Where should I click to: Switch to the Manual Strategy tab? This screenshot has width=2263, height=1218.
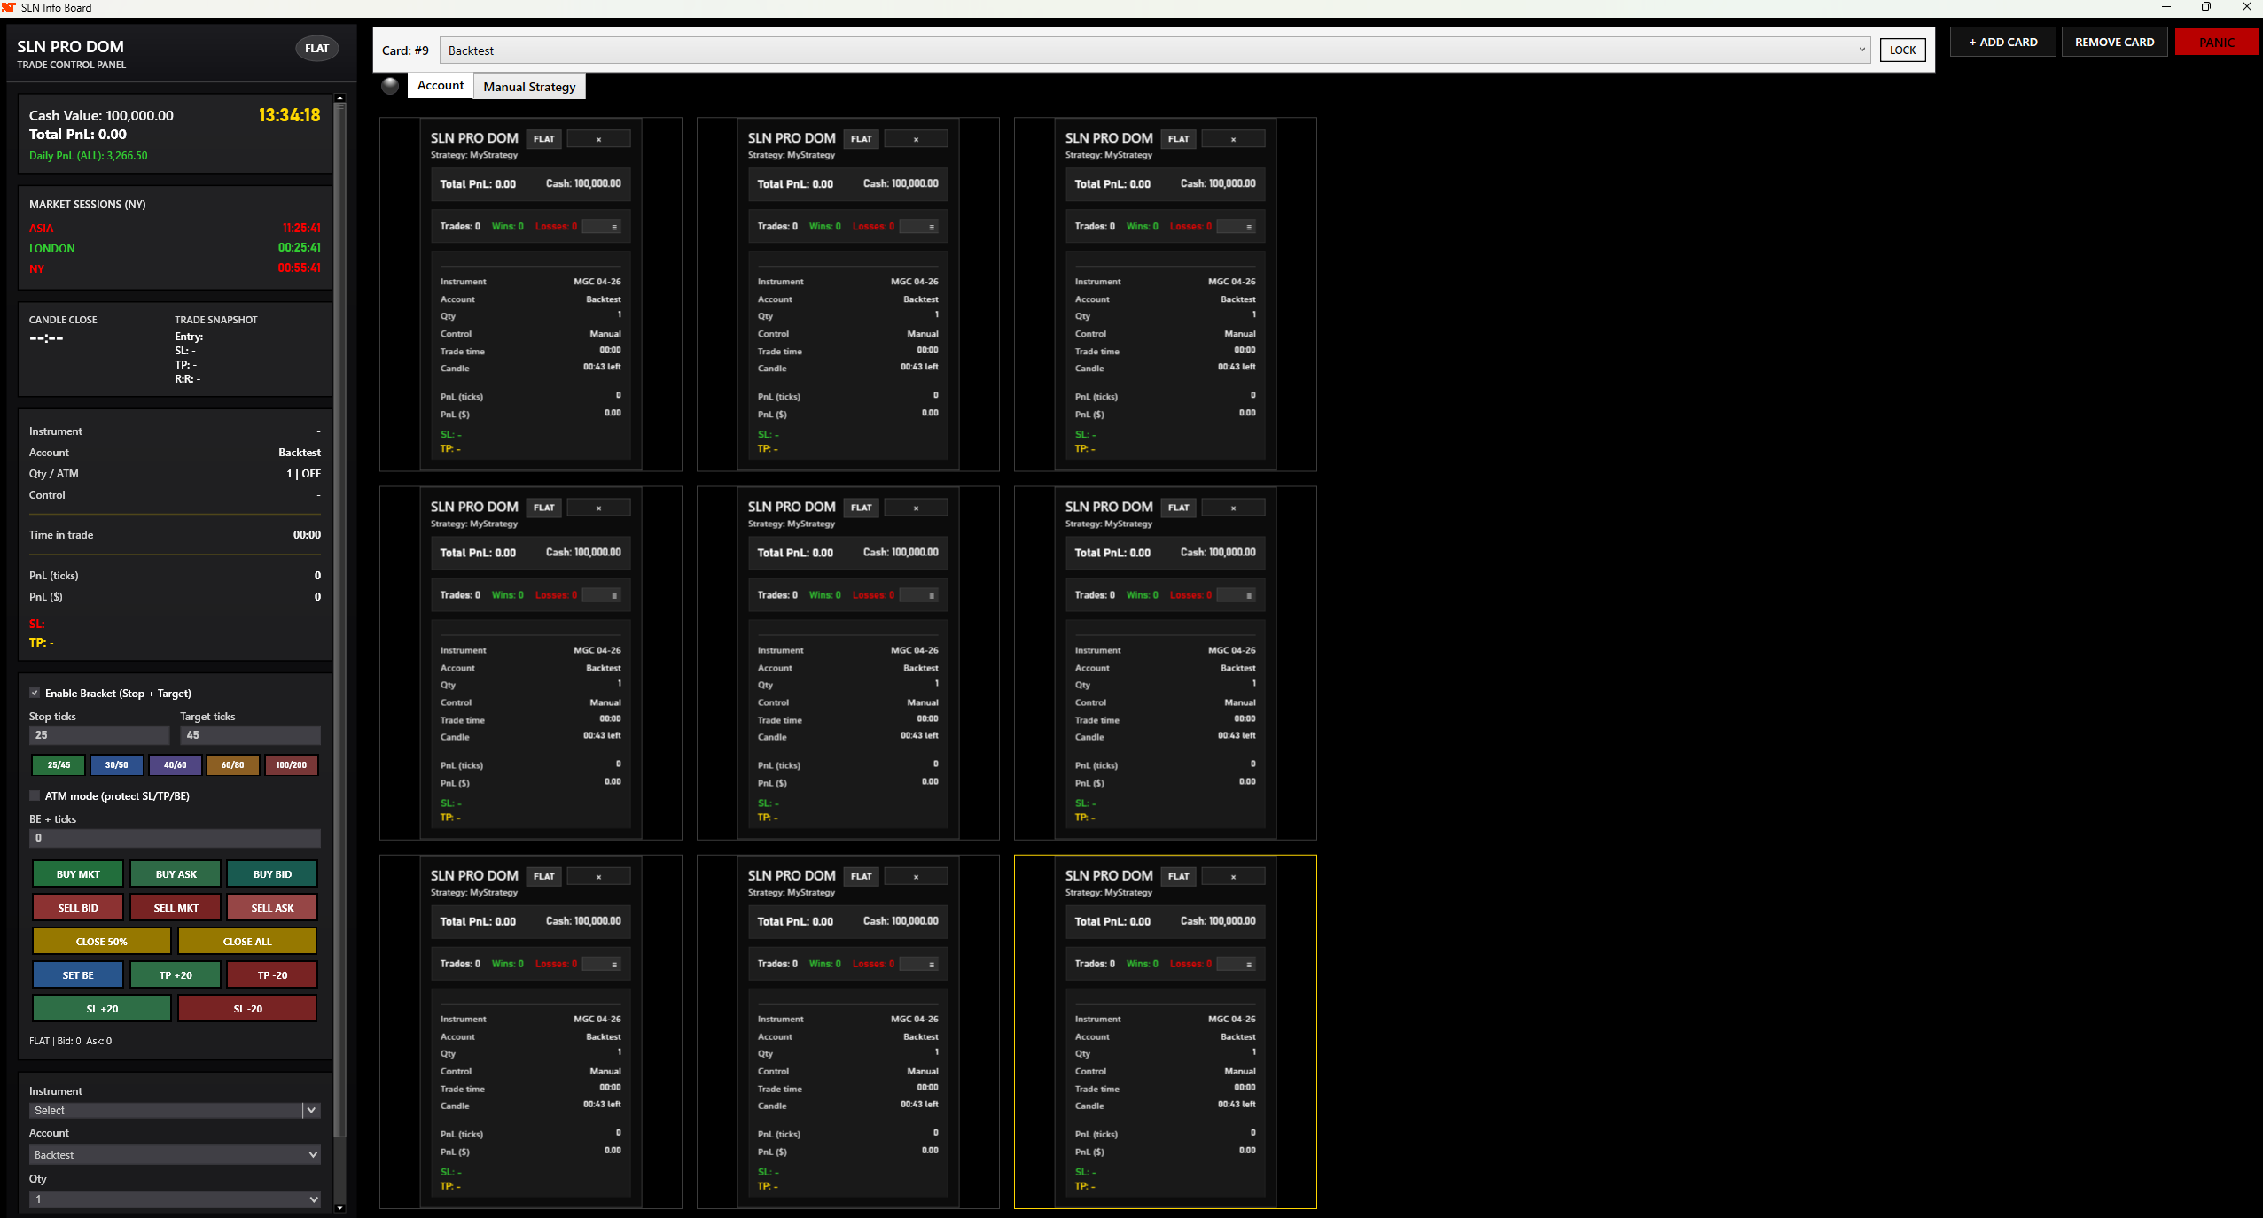[x=529, y=87]
